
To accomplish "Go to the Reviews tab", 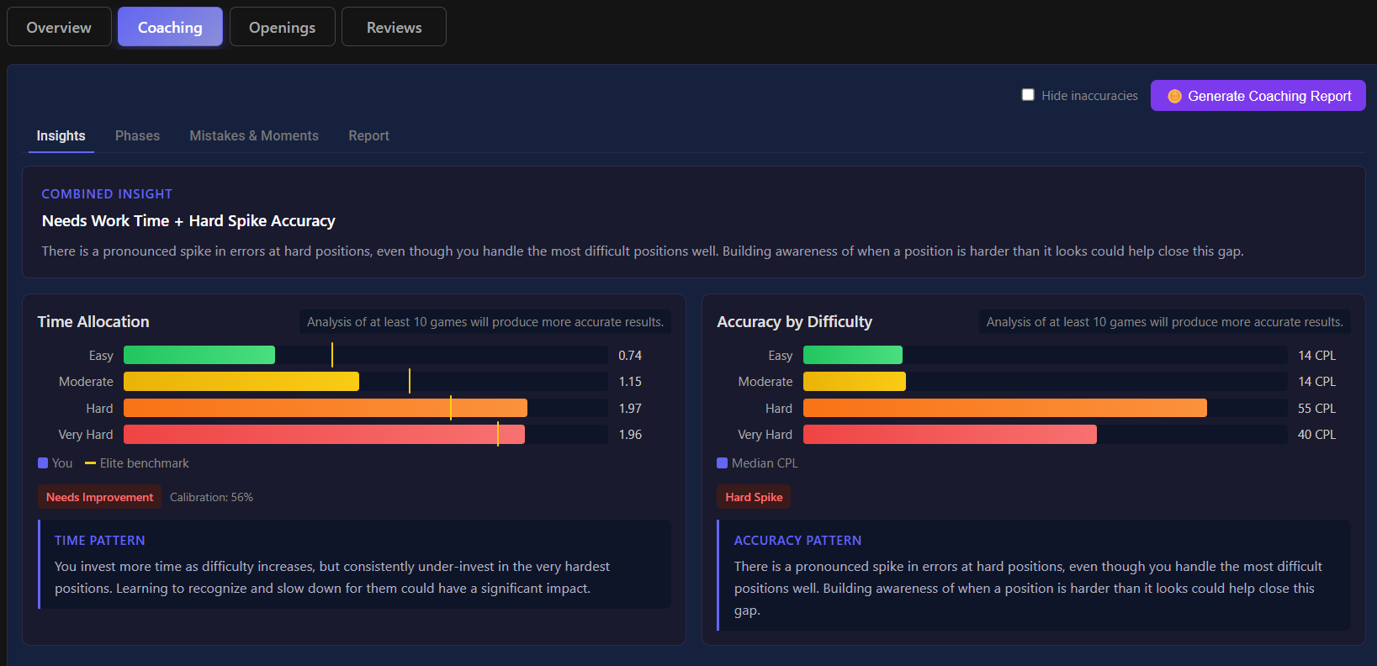I will (394, 27).
